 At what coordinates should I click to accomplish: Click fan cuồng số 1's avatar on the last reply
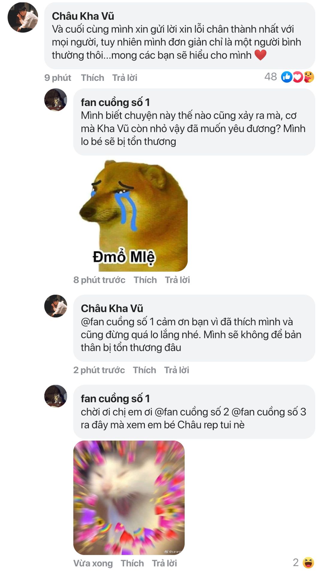coord(56,396)
